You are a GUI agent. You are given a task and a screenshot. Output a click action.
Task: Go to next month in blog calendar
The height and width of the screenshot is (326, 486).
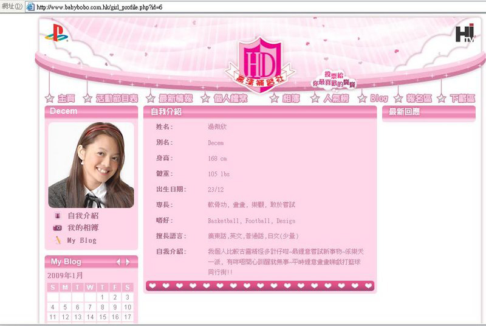click(128, 262)
